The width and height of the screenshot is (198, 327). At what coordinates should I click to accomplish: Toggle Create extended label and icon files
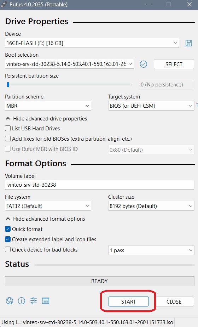tap(8, 239)
